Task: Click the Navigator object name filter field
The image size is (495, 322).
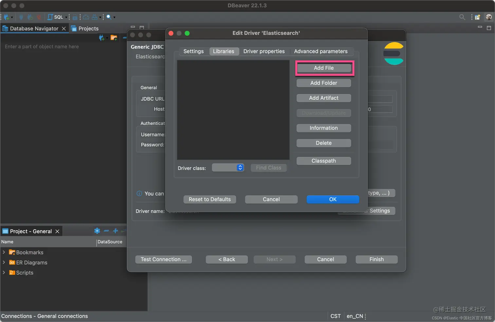Action: tap(64, 47)
